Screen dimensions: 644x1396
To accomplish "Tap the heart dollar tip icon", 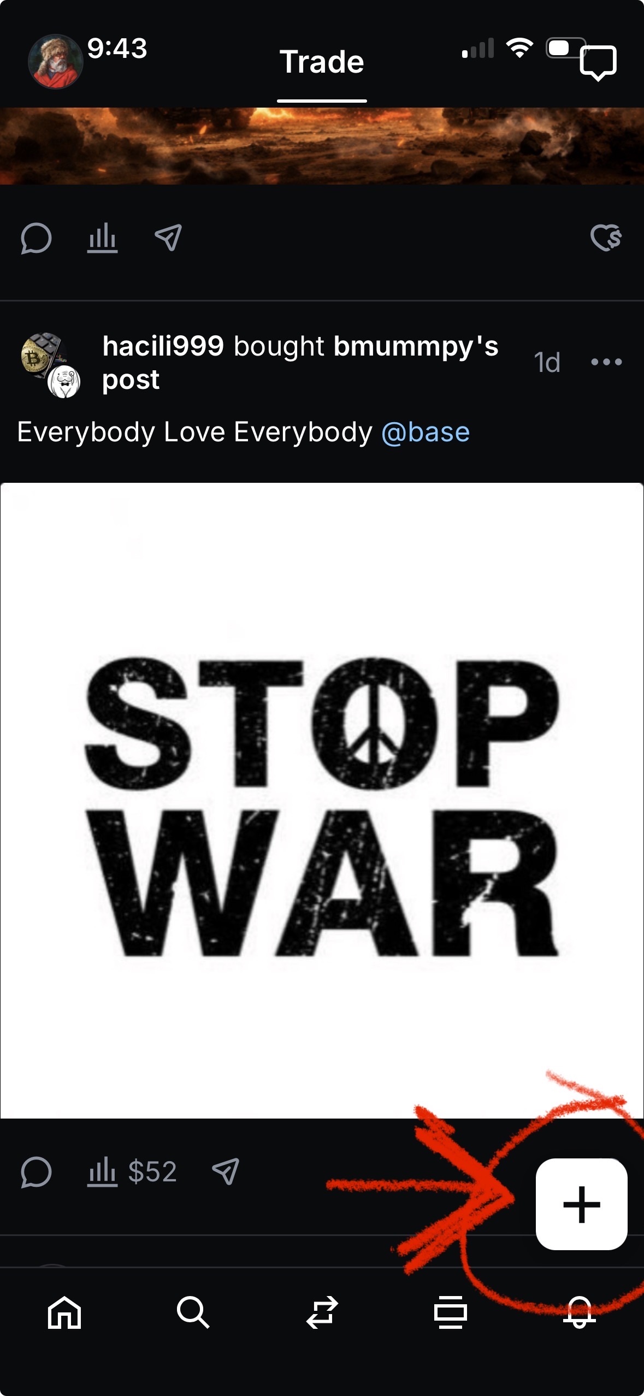I will coord(606,238).
